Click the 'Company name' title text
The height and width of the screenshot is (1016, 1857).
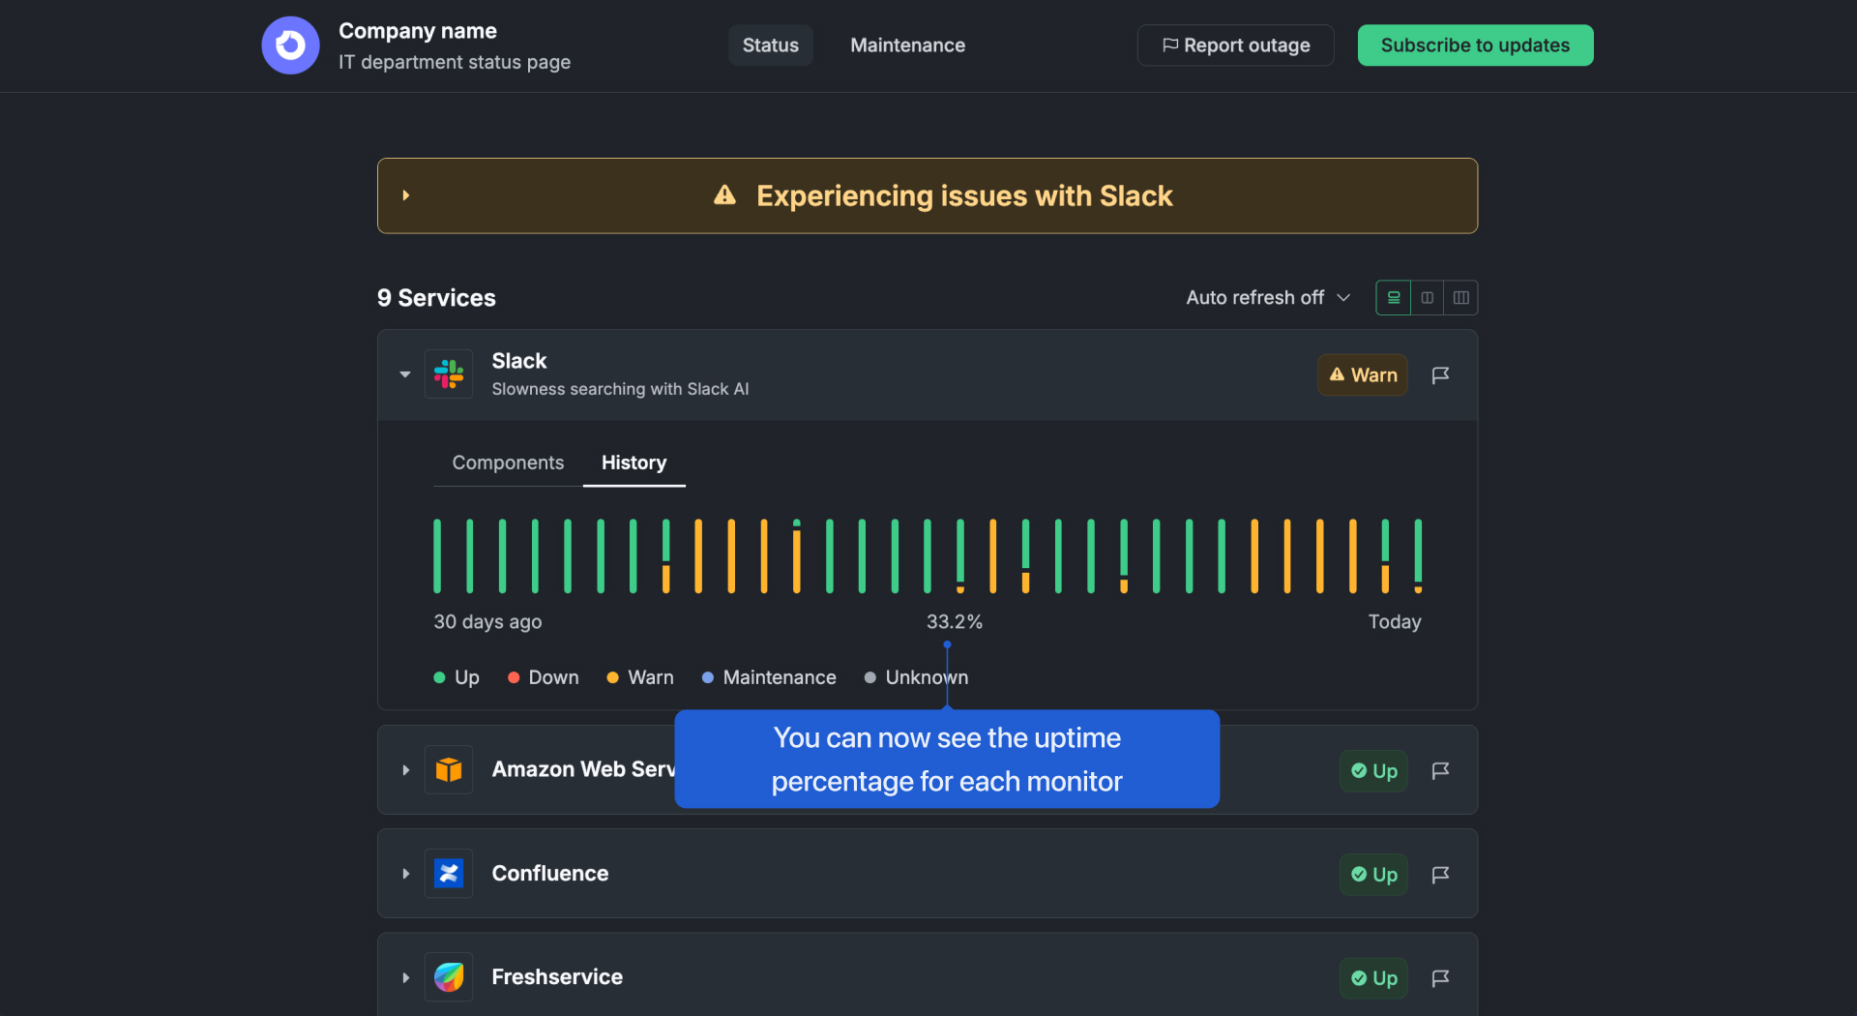point(418,31)
